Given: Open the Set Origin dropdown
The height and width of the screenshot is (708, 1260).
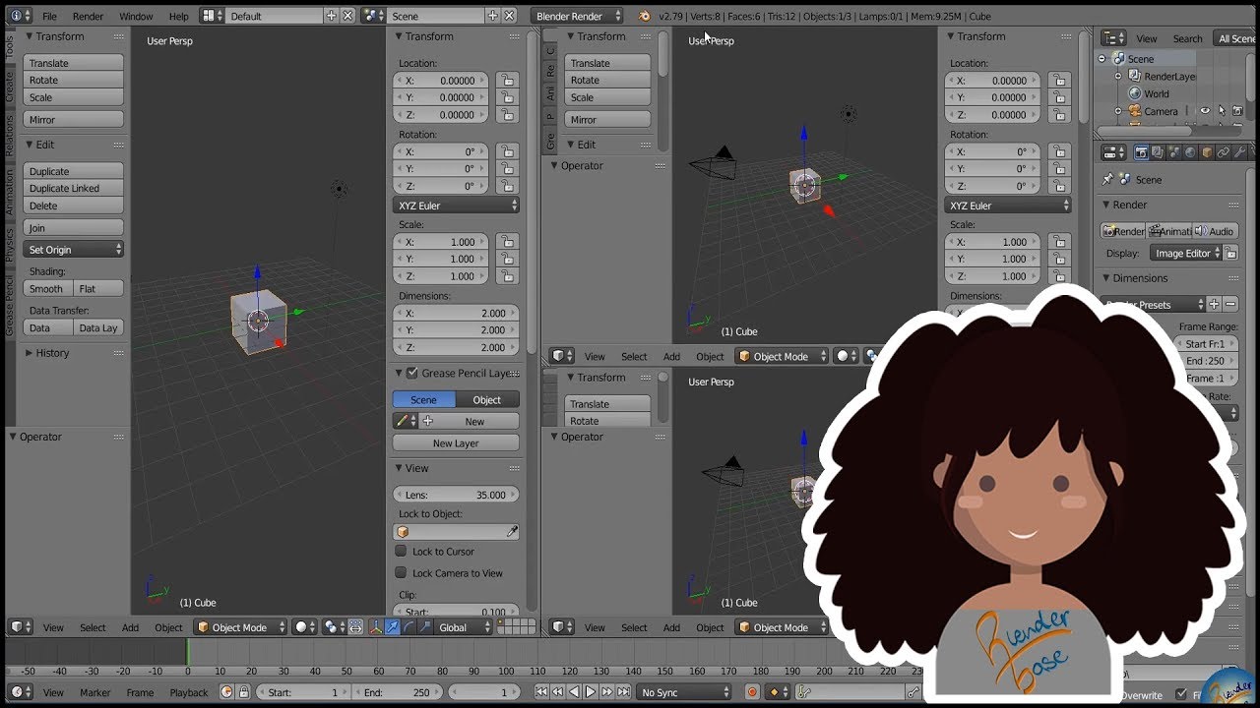Looking at the screenshot, I should (74, 250).
